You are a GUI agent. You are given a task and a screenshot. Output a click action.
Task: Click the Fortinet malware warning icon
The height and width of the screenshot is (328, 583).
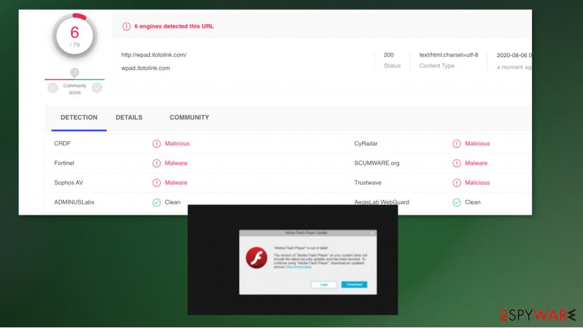[x=157, y=163]
